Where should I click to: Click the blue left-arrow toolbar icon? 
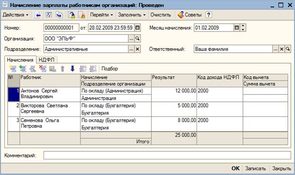(37, 15)
